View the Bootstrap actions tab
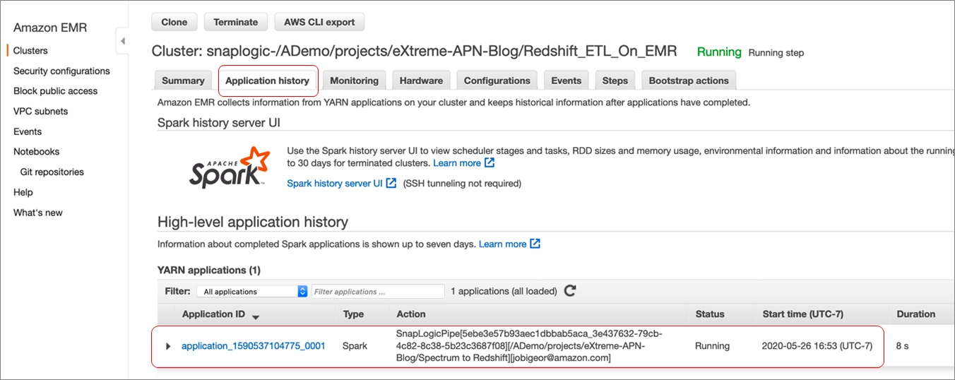 [689, 81]
